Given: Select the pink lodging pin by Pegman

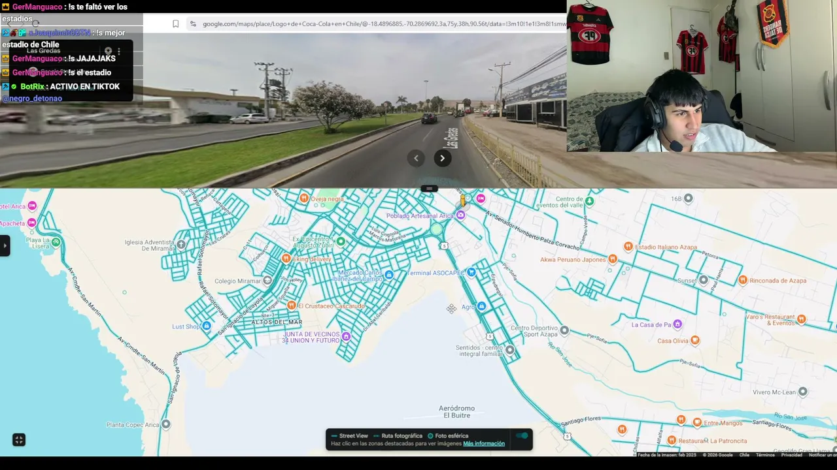Looking at the screenshot, I should 481,198.
